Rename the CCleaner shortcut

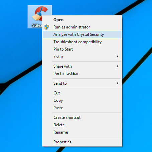[x=82, y=132]
